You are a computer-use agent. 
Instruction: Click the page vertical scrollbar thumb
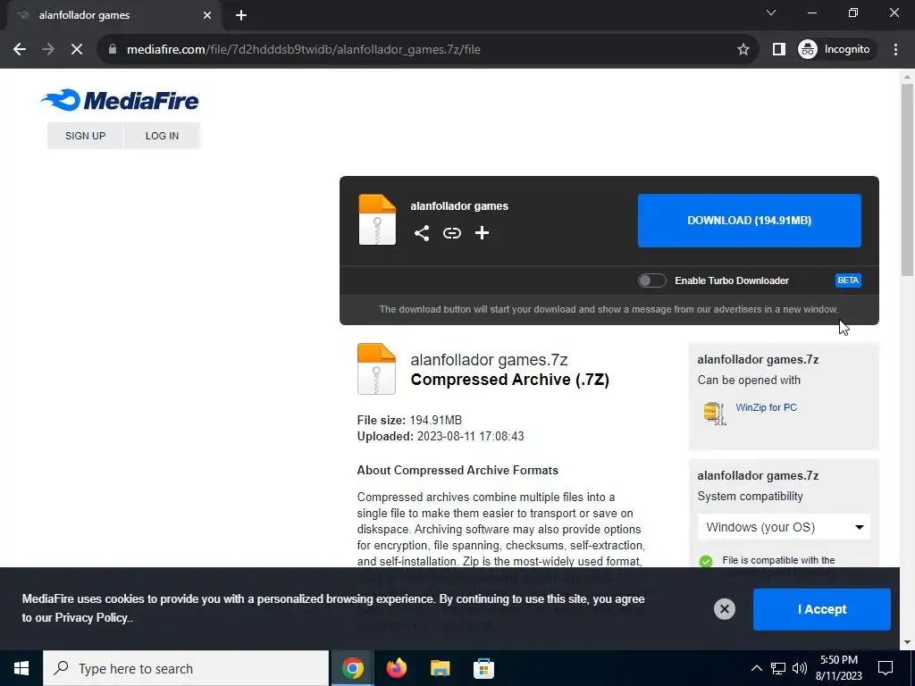tap(907, 180)
